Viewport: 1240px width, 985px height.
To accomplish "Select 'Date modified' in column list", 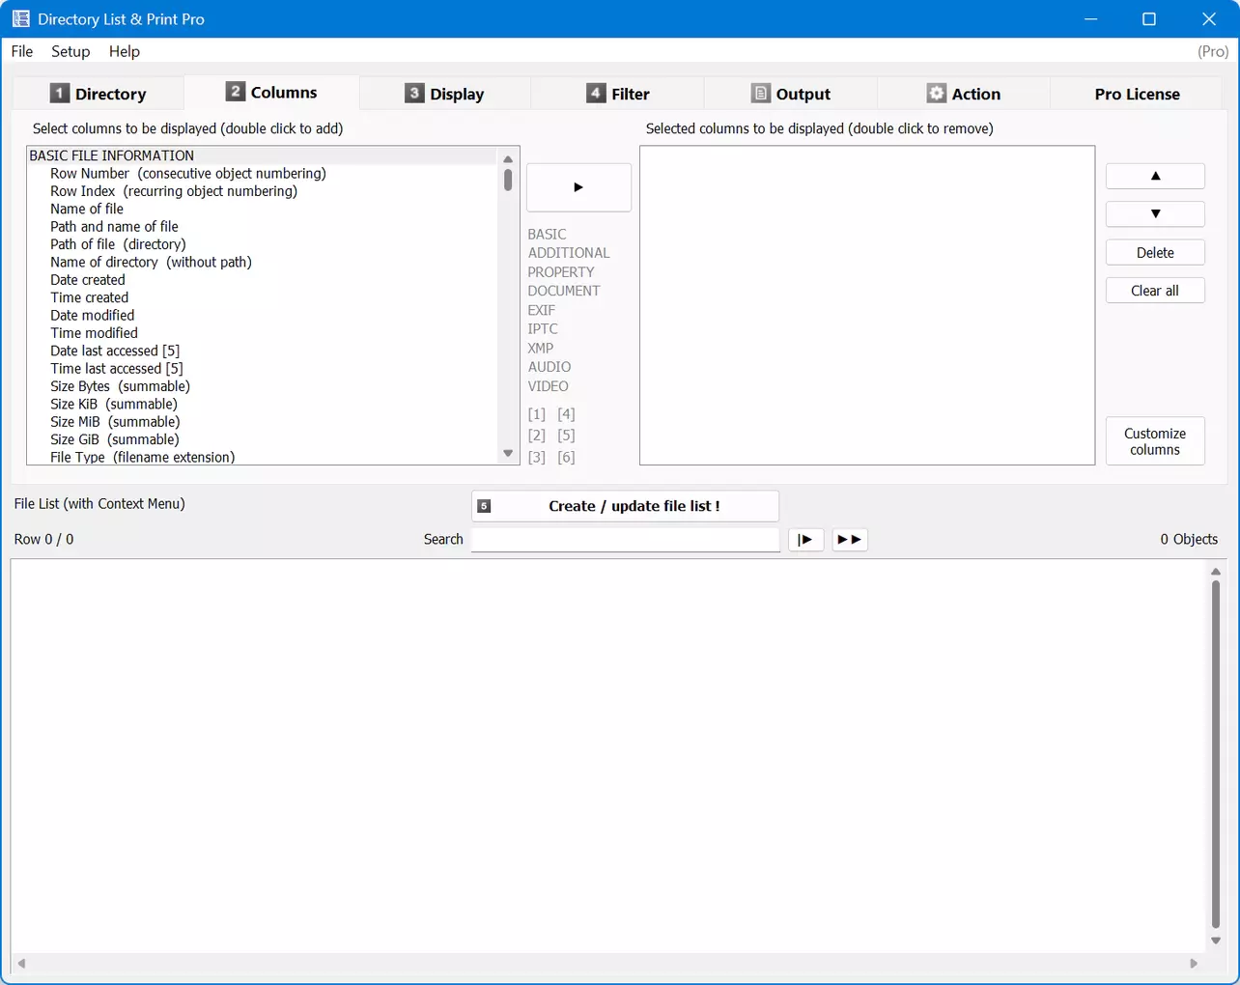I will pos(93,316).
